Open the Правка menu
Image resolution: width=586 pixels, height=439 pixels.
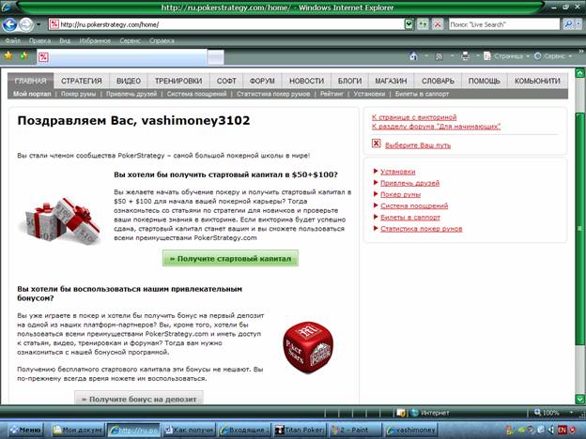click(39, 40)
